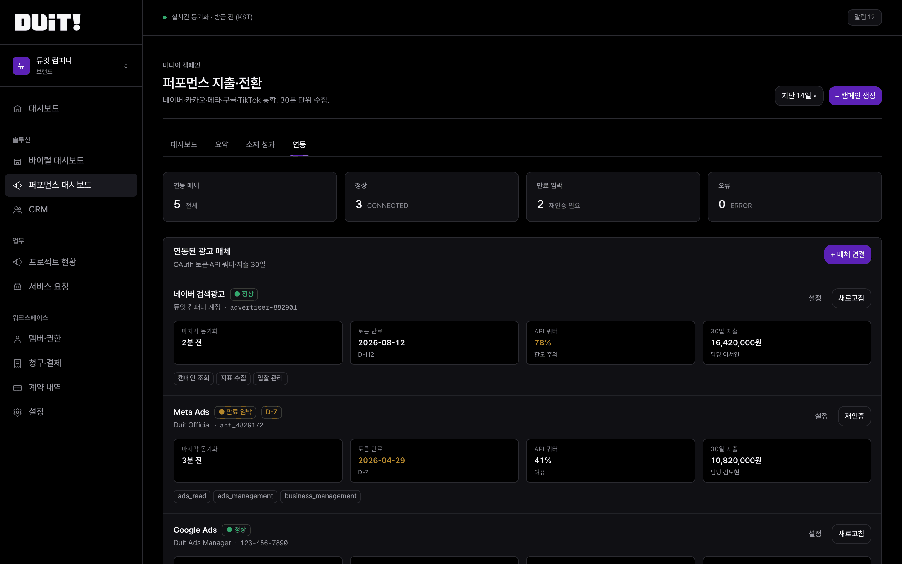Click the DUIT! logo
Screen dimensions: 902x564
pyautogui.click(x=48, y=22)
